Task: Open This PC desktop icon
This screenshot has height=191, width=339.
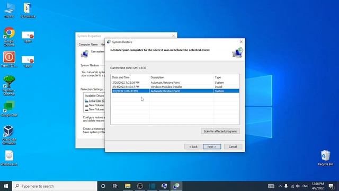Action: click(9, 11)
